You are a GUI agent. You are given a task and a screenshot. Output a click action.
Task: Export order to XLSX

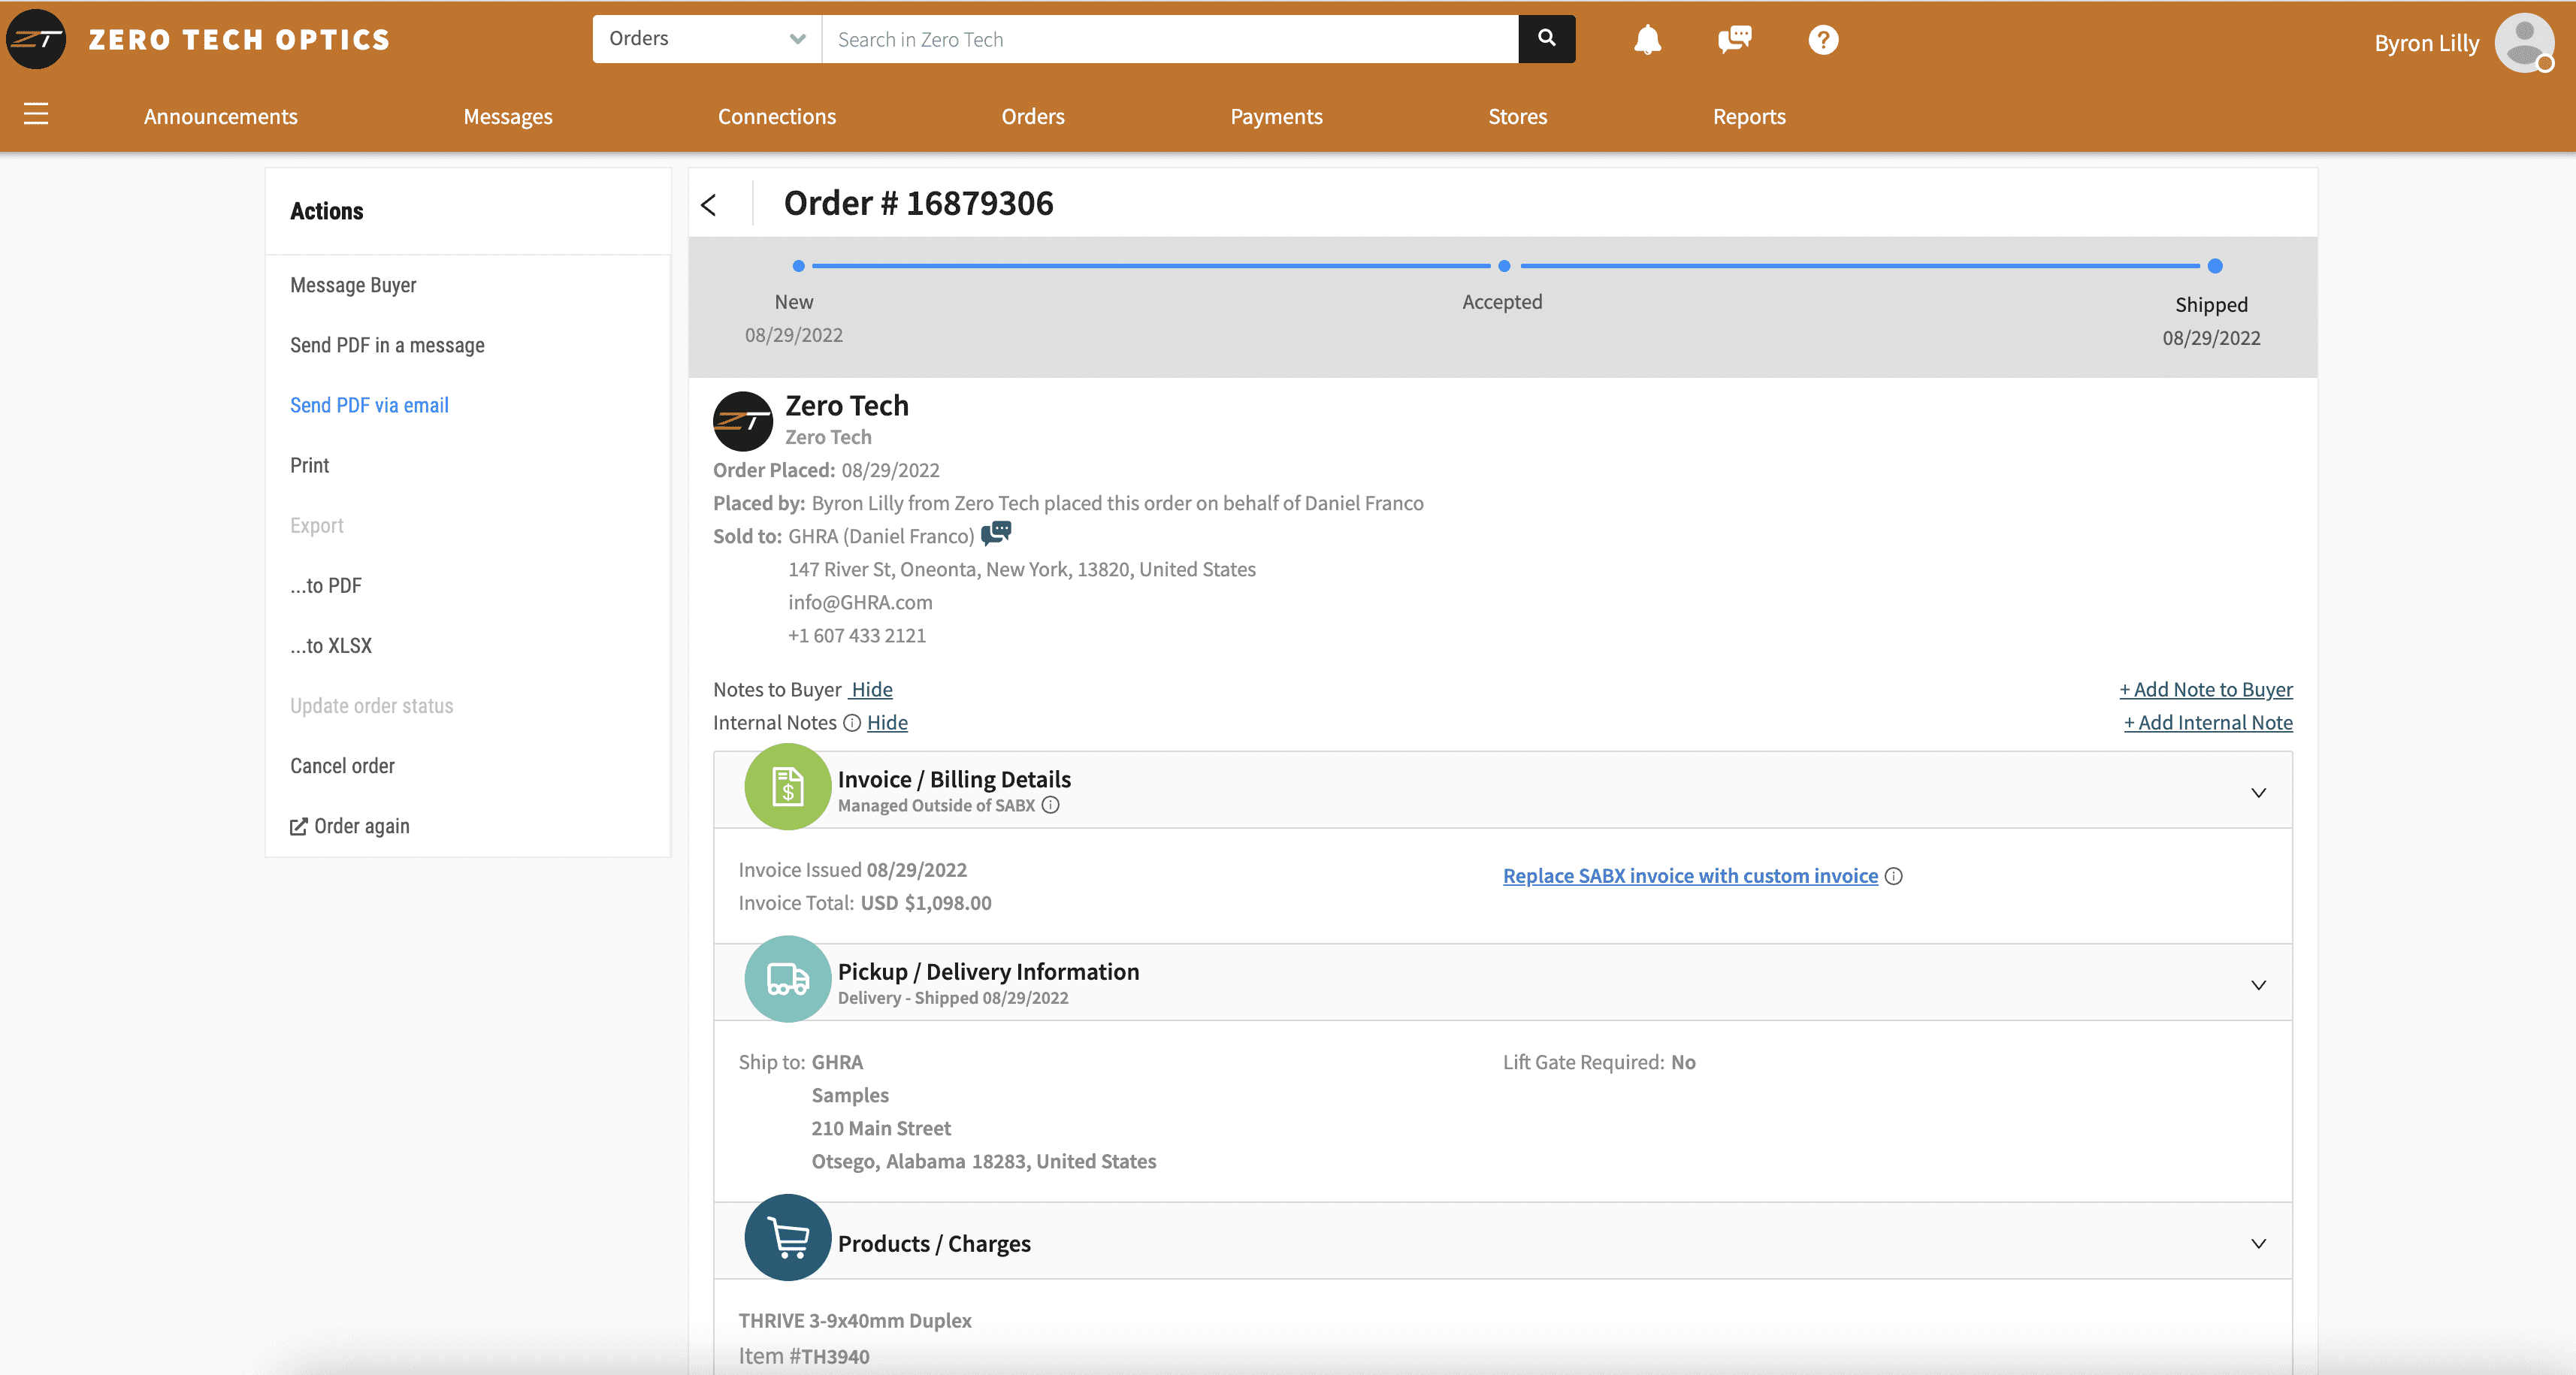point(331,646)
